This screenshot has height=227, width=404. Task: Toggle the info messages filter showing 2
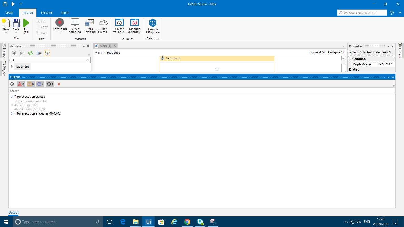40,84
